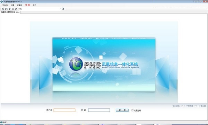Expand the 中文简体 language dropdown

[x=195, y=106]
